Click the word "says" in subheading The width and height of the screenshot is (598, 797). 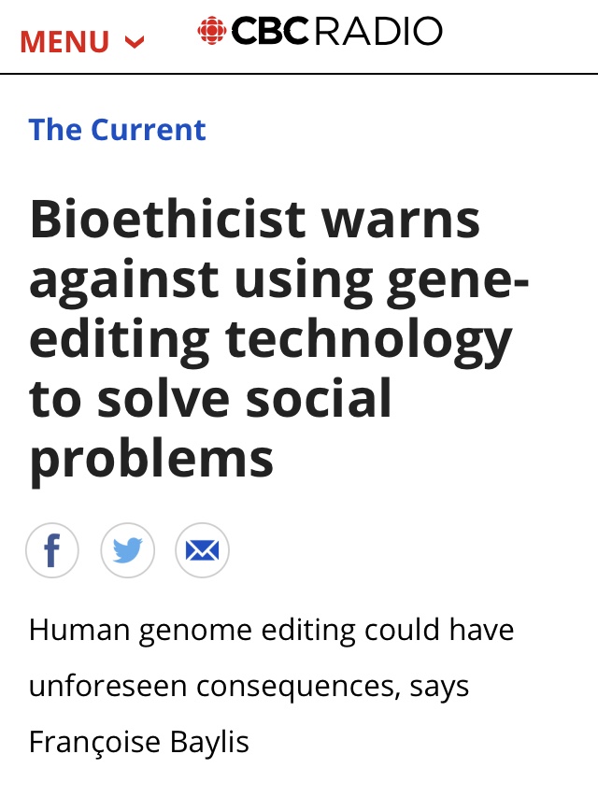point(437,686)
